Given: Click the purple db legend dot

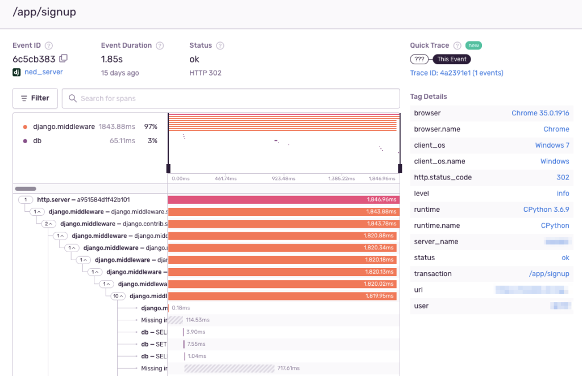Looking at the screenshot, I should click(x=25, y=140).
